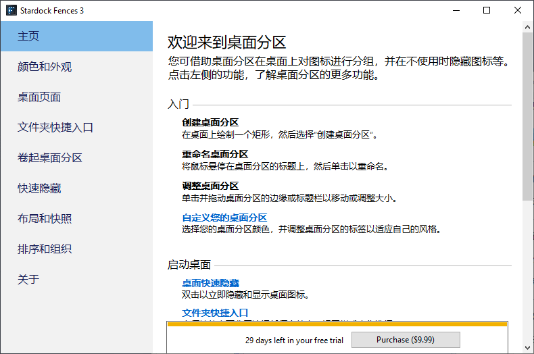534x354 pixels.
Task: Open the 关于 page in the sidebar
Action: 76,279
